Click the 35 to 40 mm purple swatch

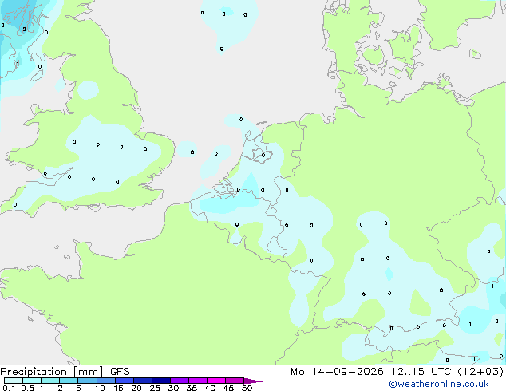(198, 381)
